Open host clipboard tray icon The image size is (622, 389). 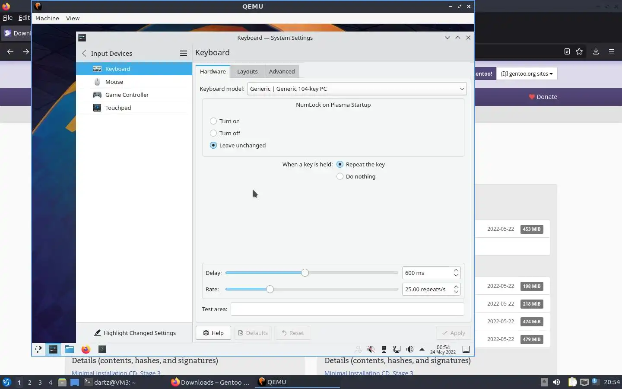point(572,382)
